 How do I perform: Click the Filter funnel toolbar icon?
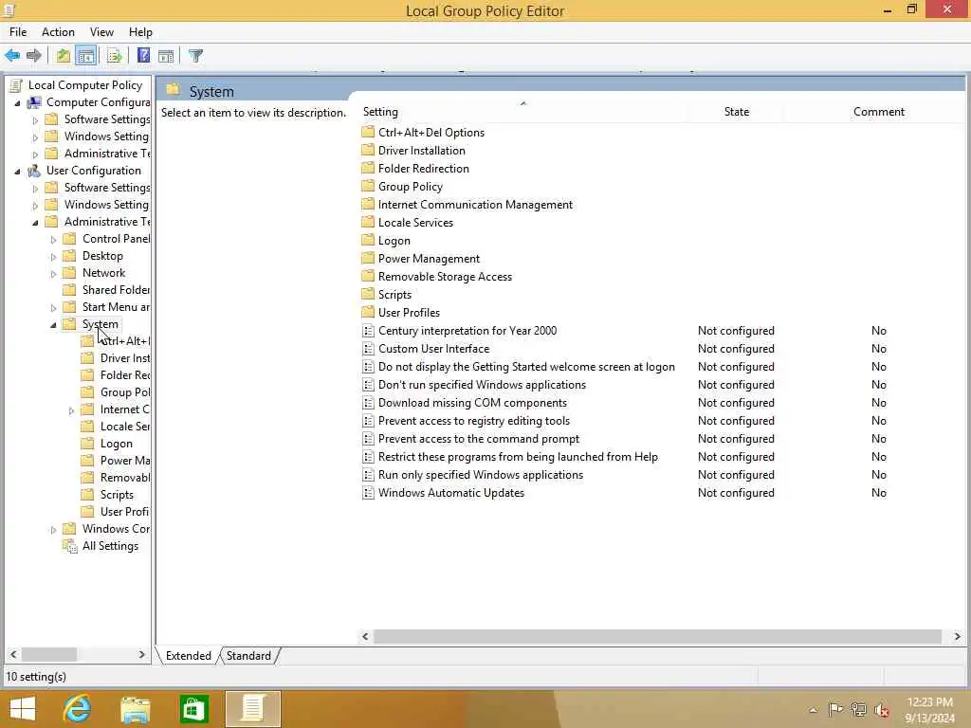[195, 56]
